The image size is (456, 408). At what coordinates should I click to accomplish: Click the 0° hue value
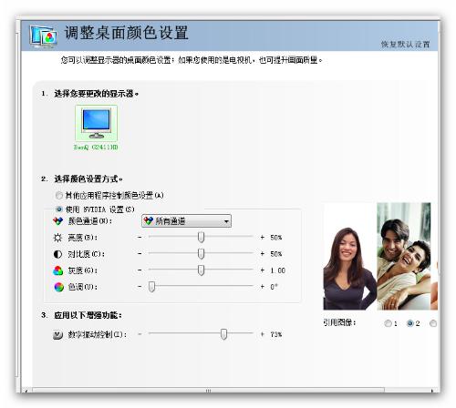click(274, 287)
